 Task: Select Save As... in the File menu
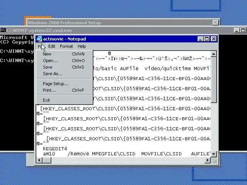click(64, 74)
